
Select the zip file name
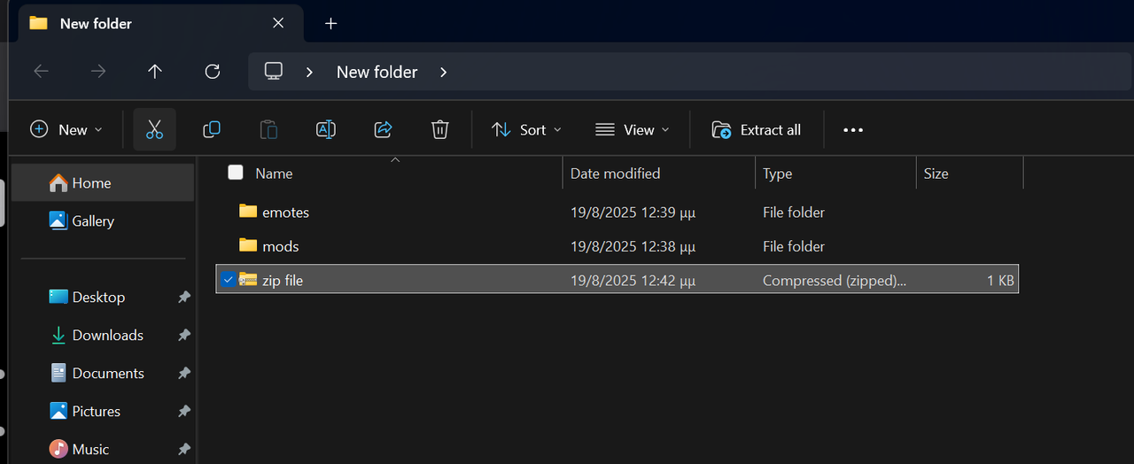click(283, 280)
